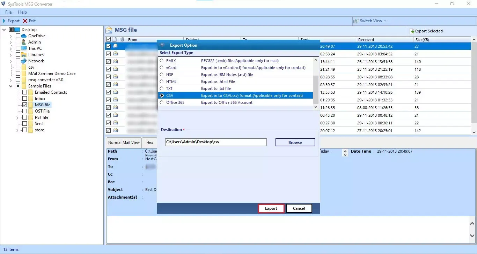Viewport: 477px width, 254px height.
Task: Click the store folder in tree
Action: 39,130
